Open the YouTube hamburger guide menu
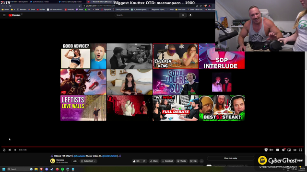The image size is (307, 172). [4, 15]
